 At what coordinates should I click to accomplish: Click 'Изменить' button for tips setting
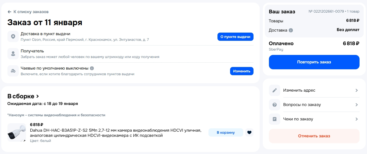coord(242,71)
